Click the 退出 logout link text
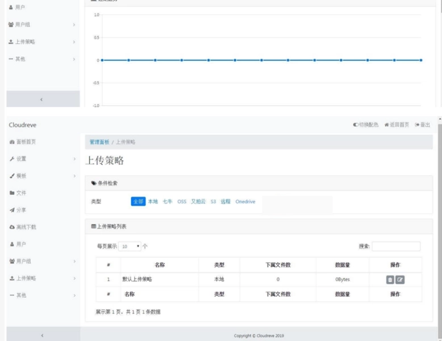This screenshot has width=442, height=341. click(x=425, y=124)
